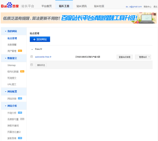The image size is (158, 141).
Task: Click the blue badge beside 抓取异常
Action: (x=20, y=138)
